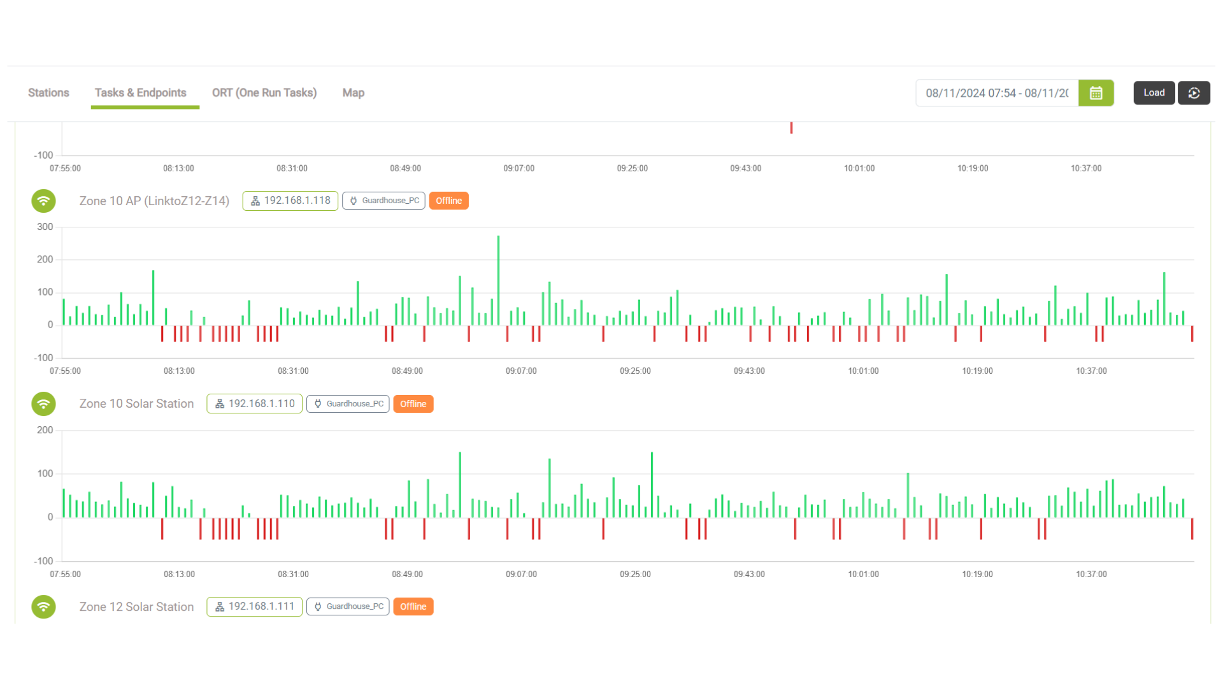Click Offline status badge for Zone 10 AP
1223x688 pixels.
[x=449, y=201]
